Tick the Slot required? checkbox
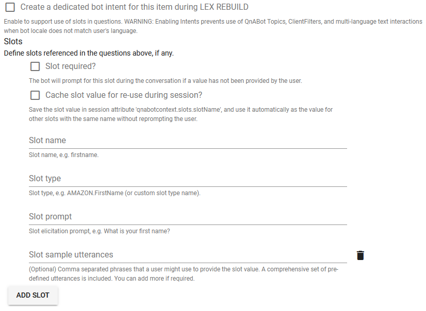The image size is (426, 311). [35, 66]
